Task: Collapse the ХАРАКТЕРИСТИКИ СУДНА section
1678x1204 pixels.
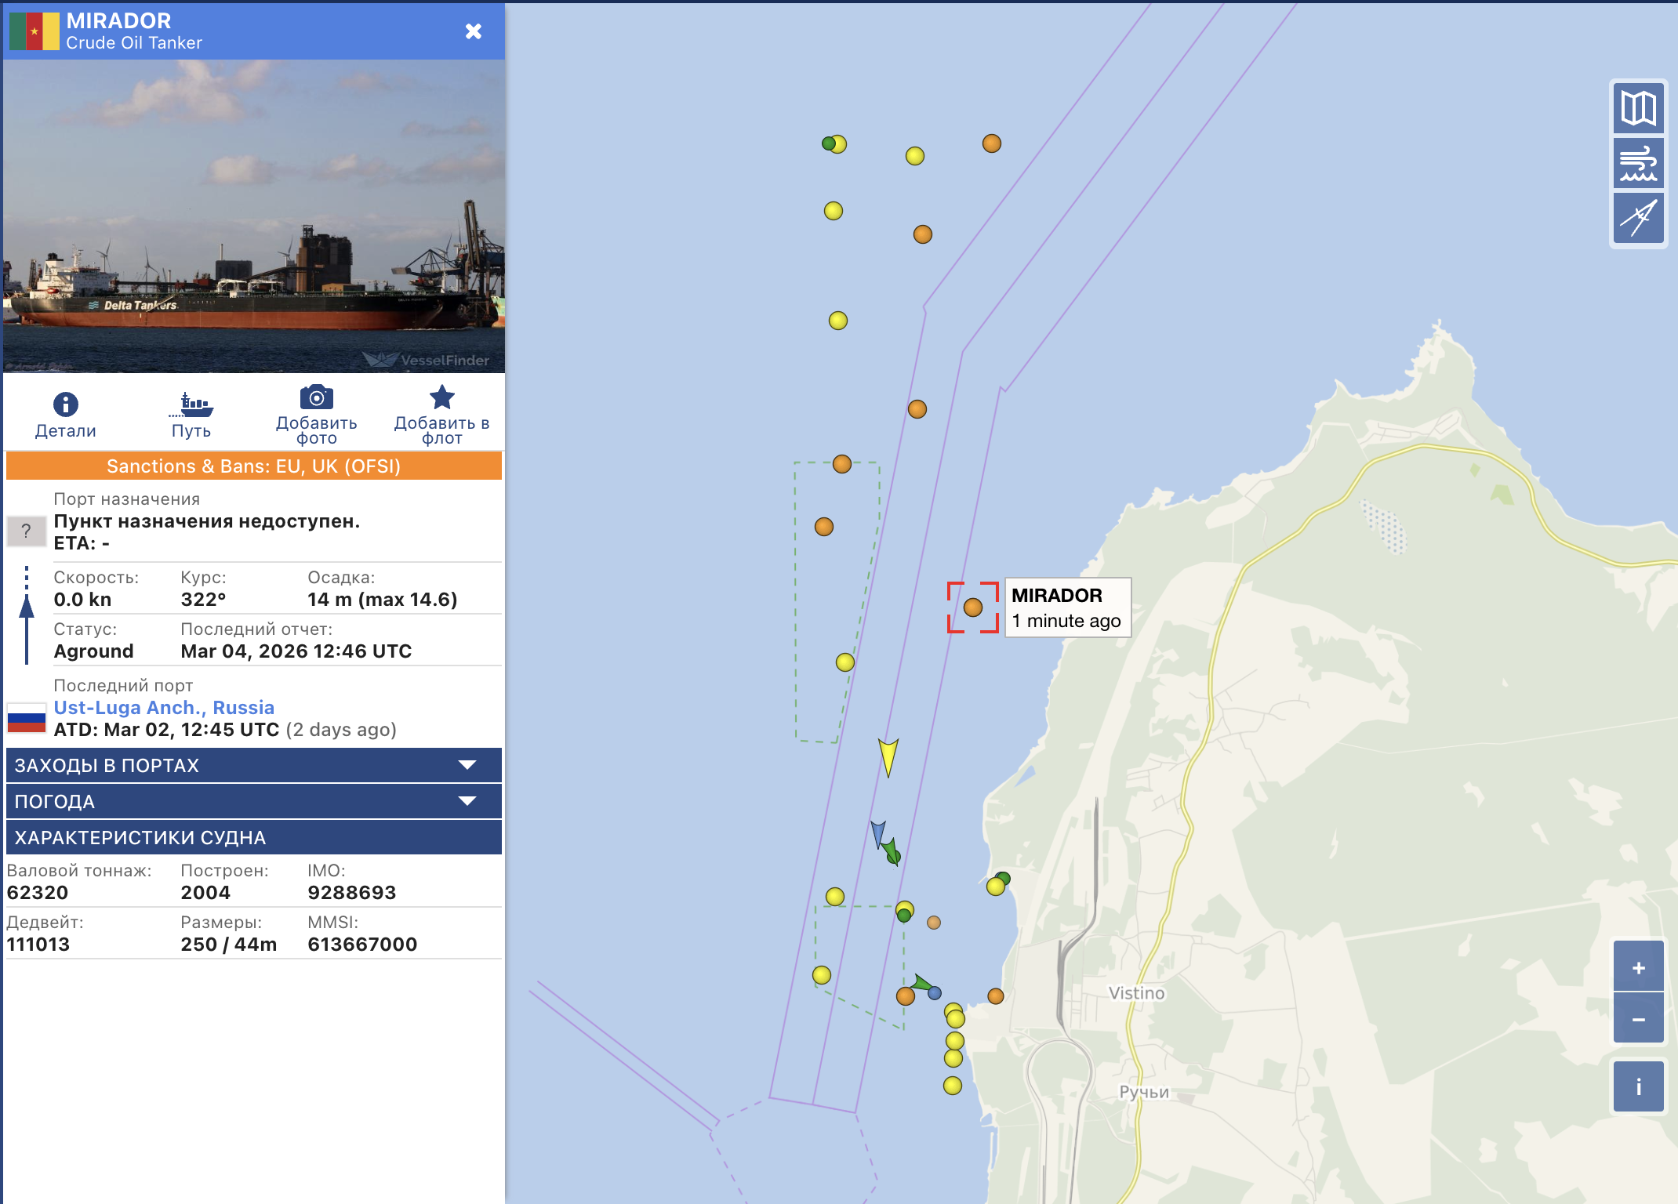Action: point(253,837)
